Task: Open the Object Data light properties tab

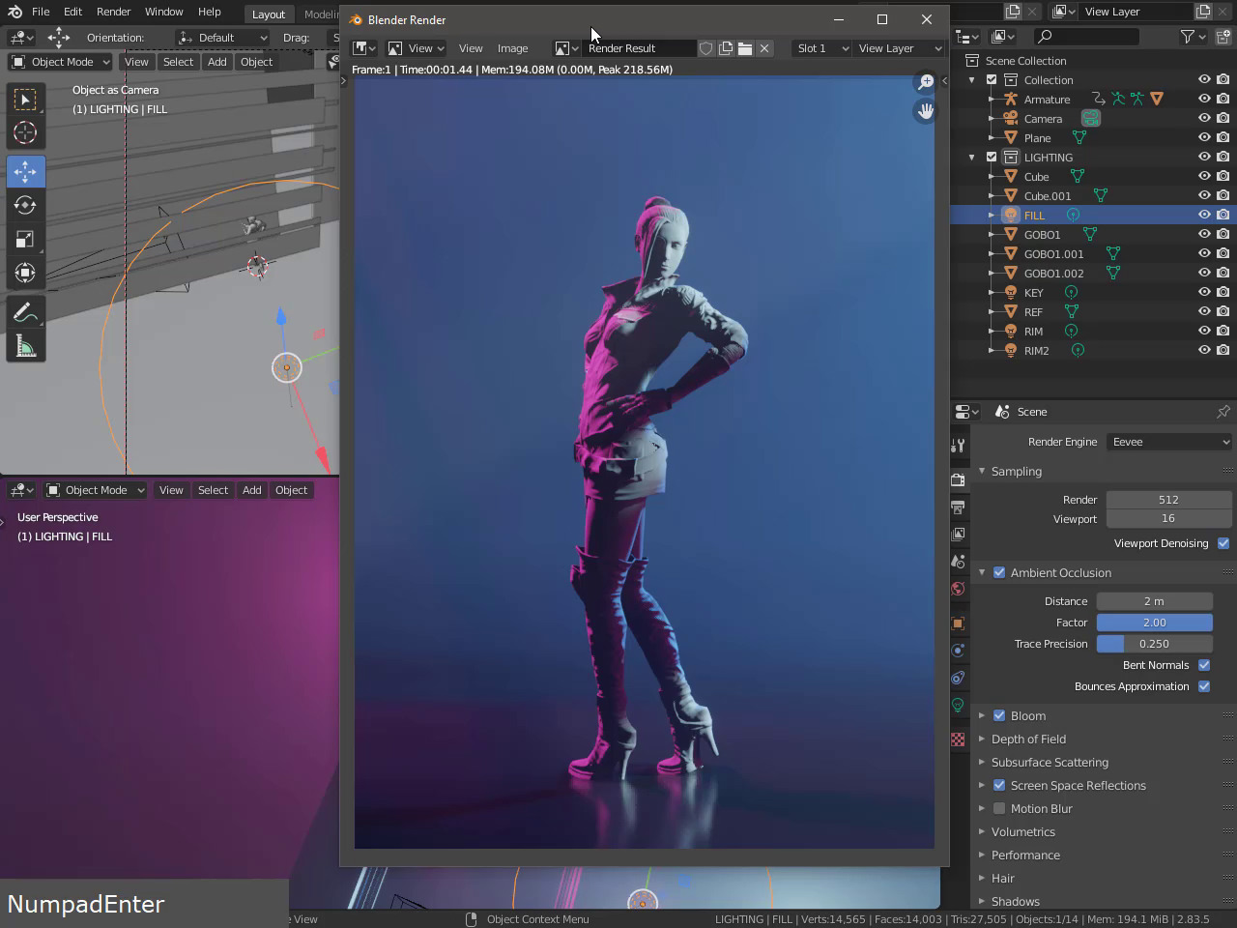Action: (958, 705)
